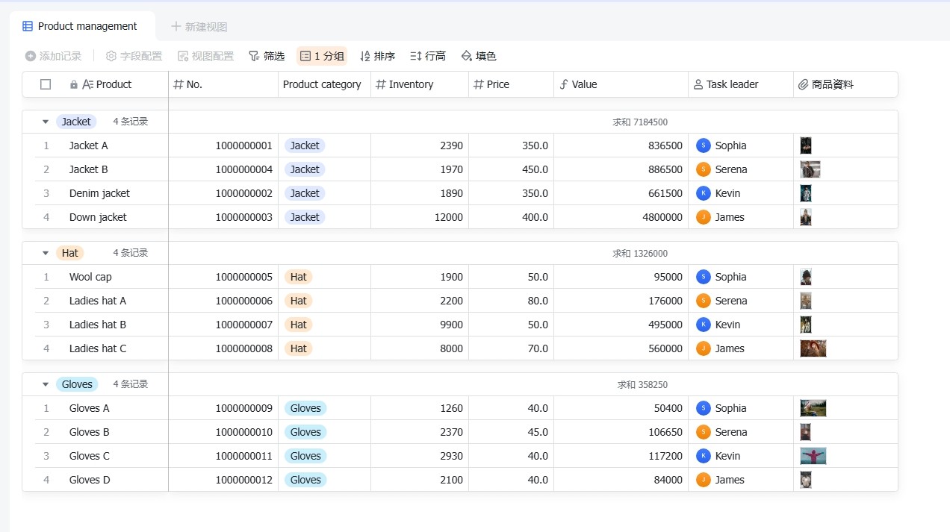Open the Wool cap image thumbnail
Screen dimensions: 950x532
pos(806,277)
